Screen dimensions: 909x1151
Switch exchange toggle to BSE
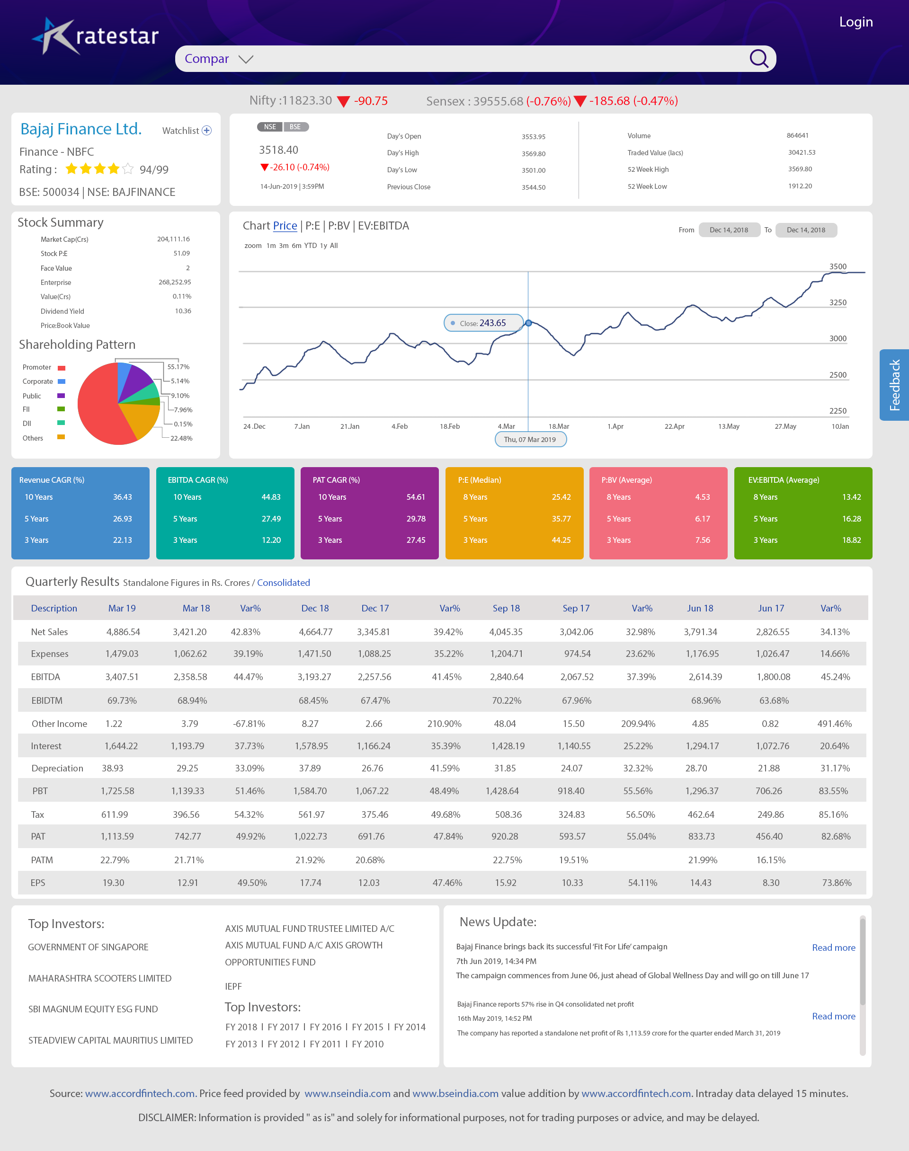coord(295,126)
